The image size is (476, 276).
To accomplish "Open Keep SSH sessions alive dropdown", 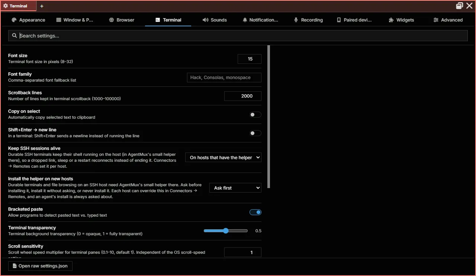I will point(223,158).
